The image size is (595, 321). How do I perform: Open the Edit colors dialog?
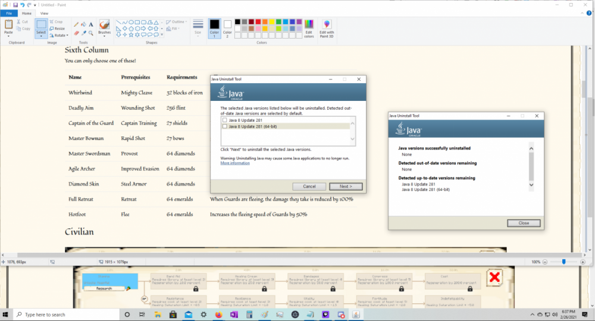(x=309, y=27)
